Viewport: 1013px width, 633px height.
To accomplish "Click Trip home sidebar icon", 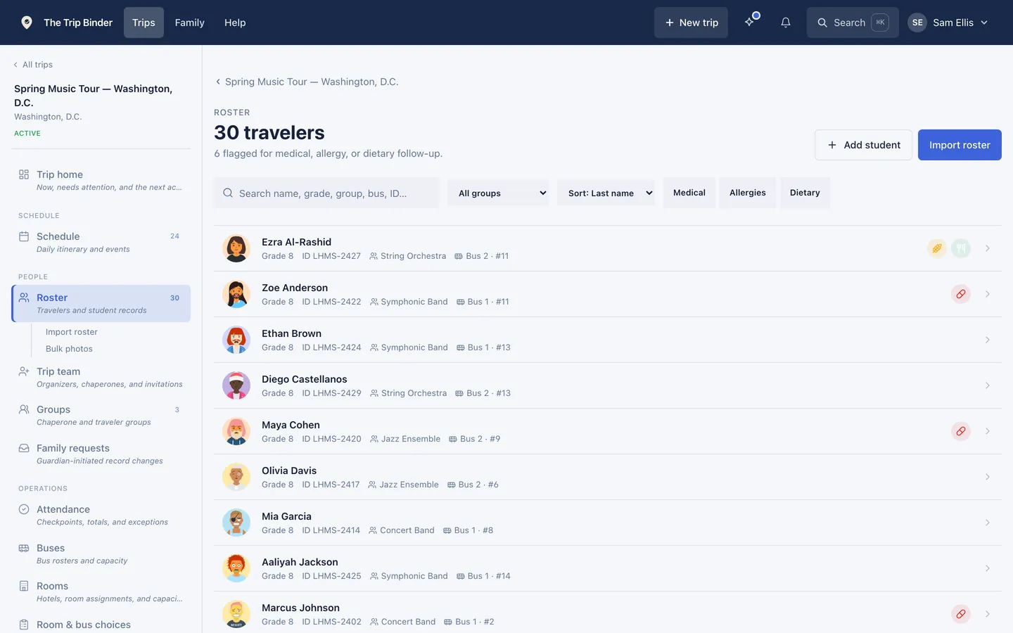I will (x=24, y=174).
